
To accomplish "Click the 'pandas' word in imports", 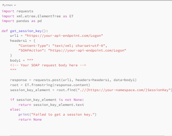I will pyautogui.click(x=23, y=21).
